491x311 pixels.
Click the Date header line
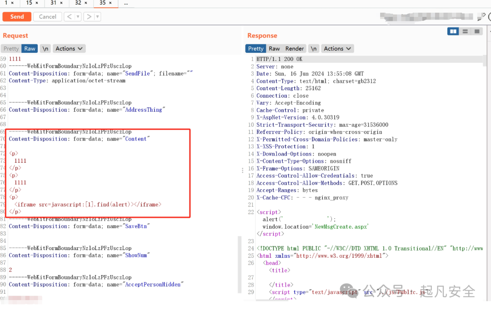click(310, 74)
